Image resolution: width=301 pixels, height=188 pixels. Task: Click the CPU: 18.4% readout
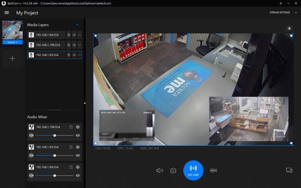pos(103,148)
